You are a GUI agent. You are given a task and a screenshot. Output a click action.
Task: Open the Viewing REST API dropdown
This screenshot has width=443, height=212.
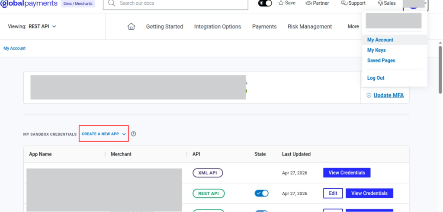tap(32, 26)
